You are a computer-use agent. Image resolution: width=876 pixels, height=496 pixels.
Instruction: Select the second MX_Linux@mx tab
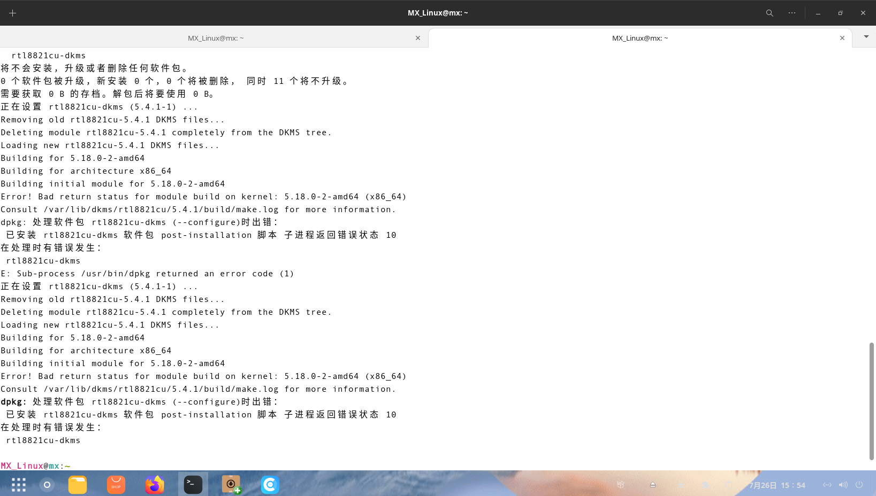point(640,38)
